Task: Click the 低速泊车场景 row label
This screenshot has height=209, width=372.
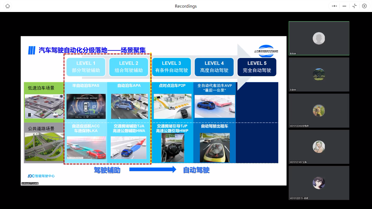Action: click(x=41, y=88)
